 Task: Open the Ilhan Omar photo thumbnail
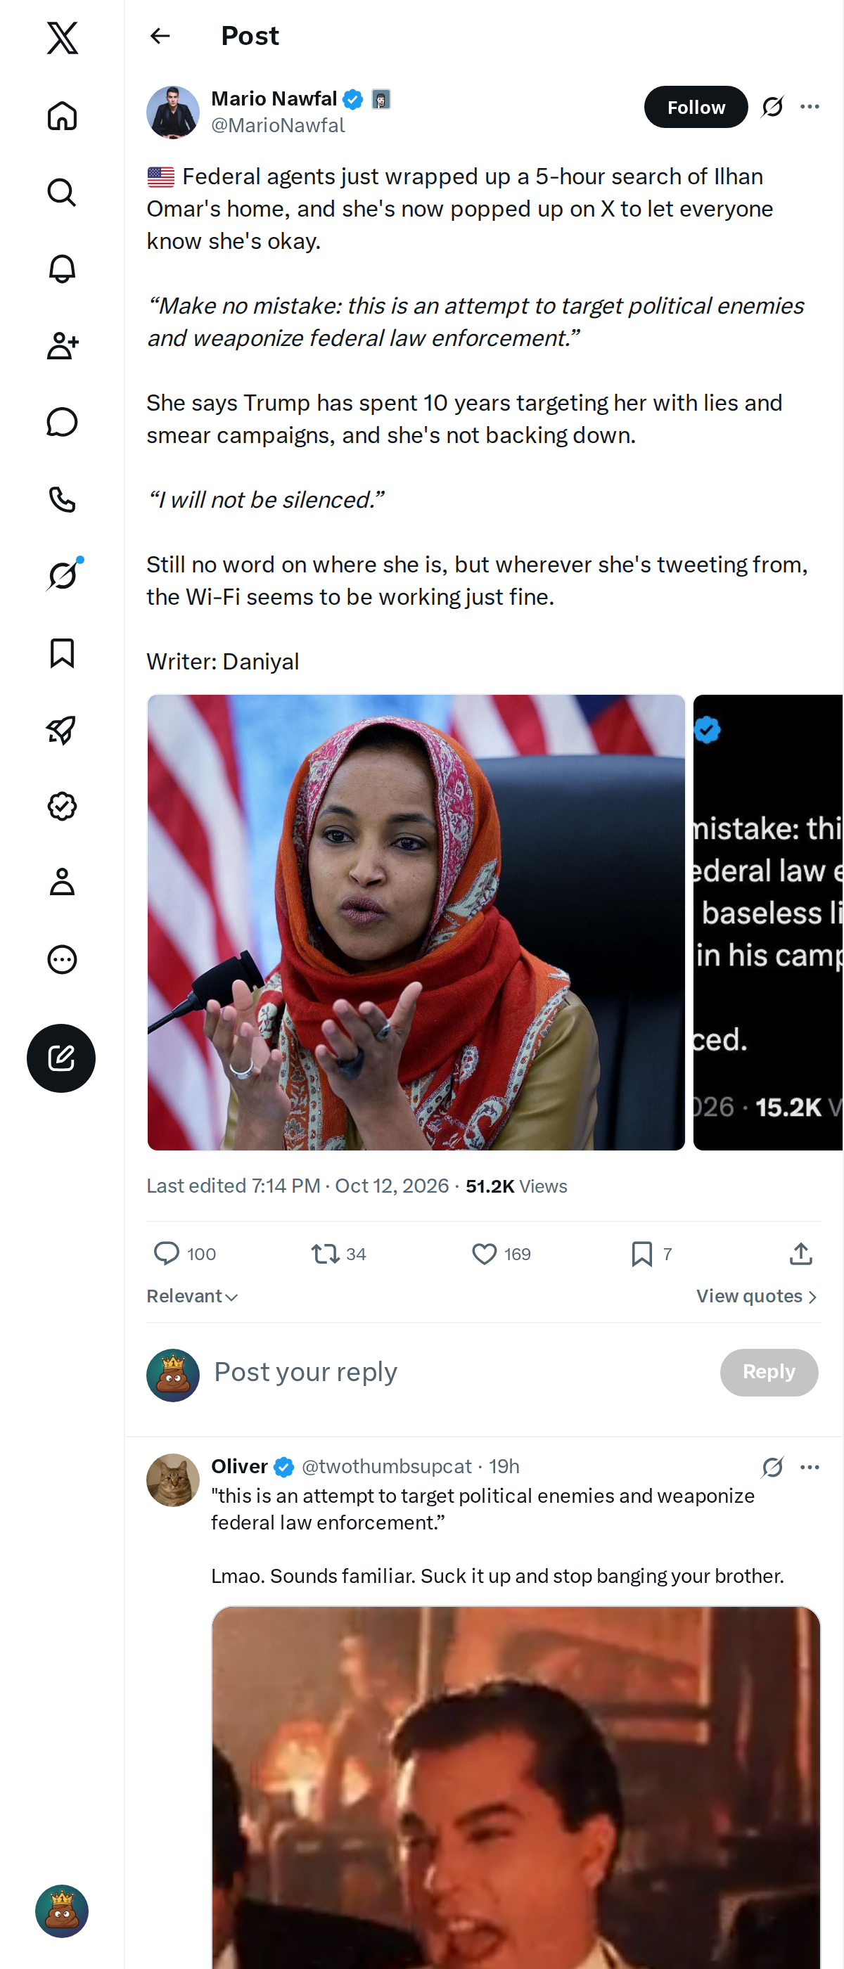click(416, 922)
